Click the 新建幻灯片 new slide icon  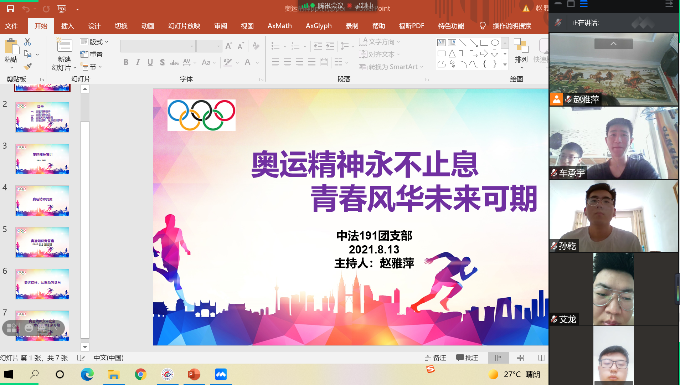click(x=65, y=46)
